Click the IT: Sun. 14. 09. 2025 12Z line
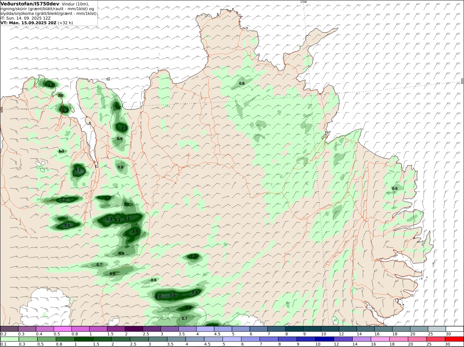 click(x=26, y=18)
